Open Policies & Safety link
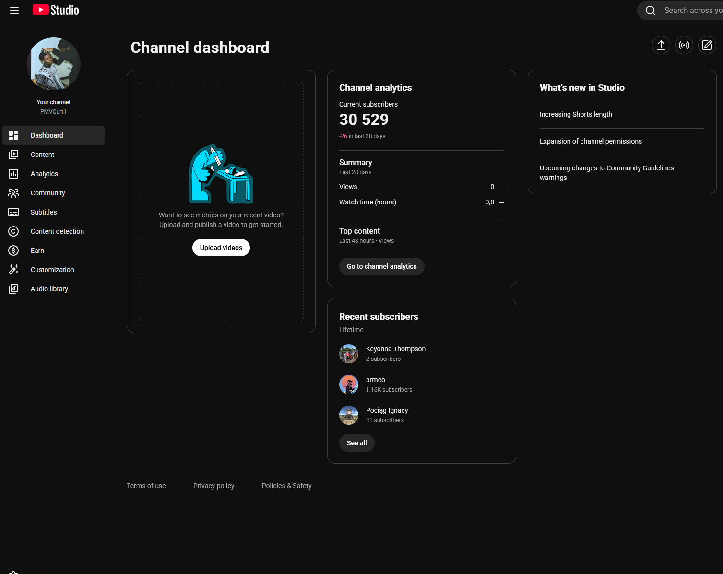Screen dimensions: 723x574 pyautogui.click(x=287, y=486)
